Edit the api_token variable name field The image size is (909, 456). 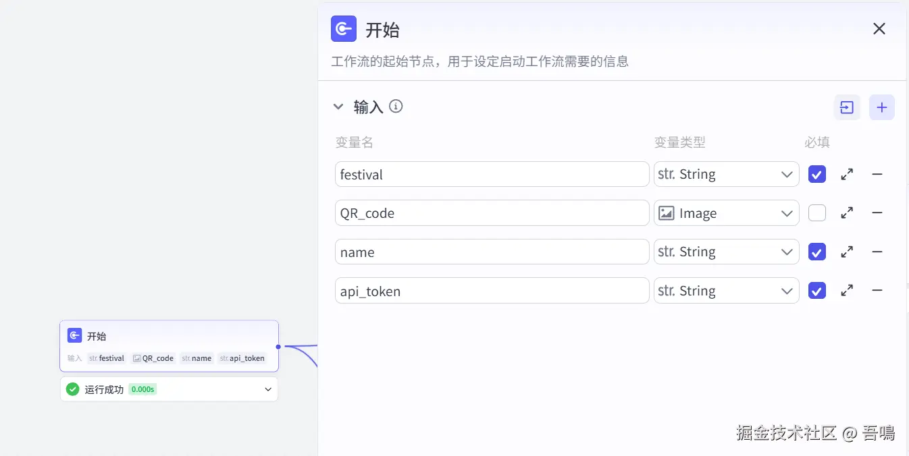(492, 291)
